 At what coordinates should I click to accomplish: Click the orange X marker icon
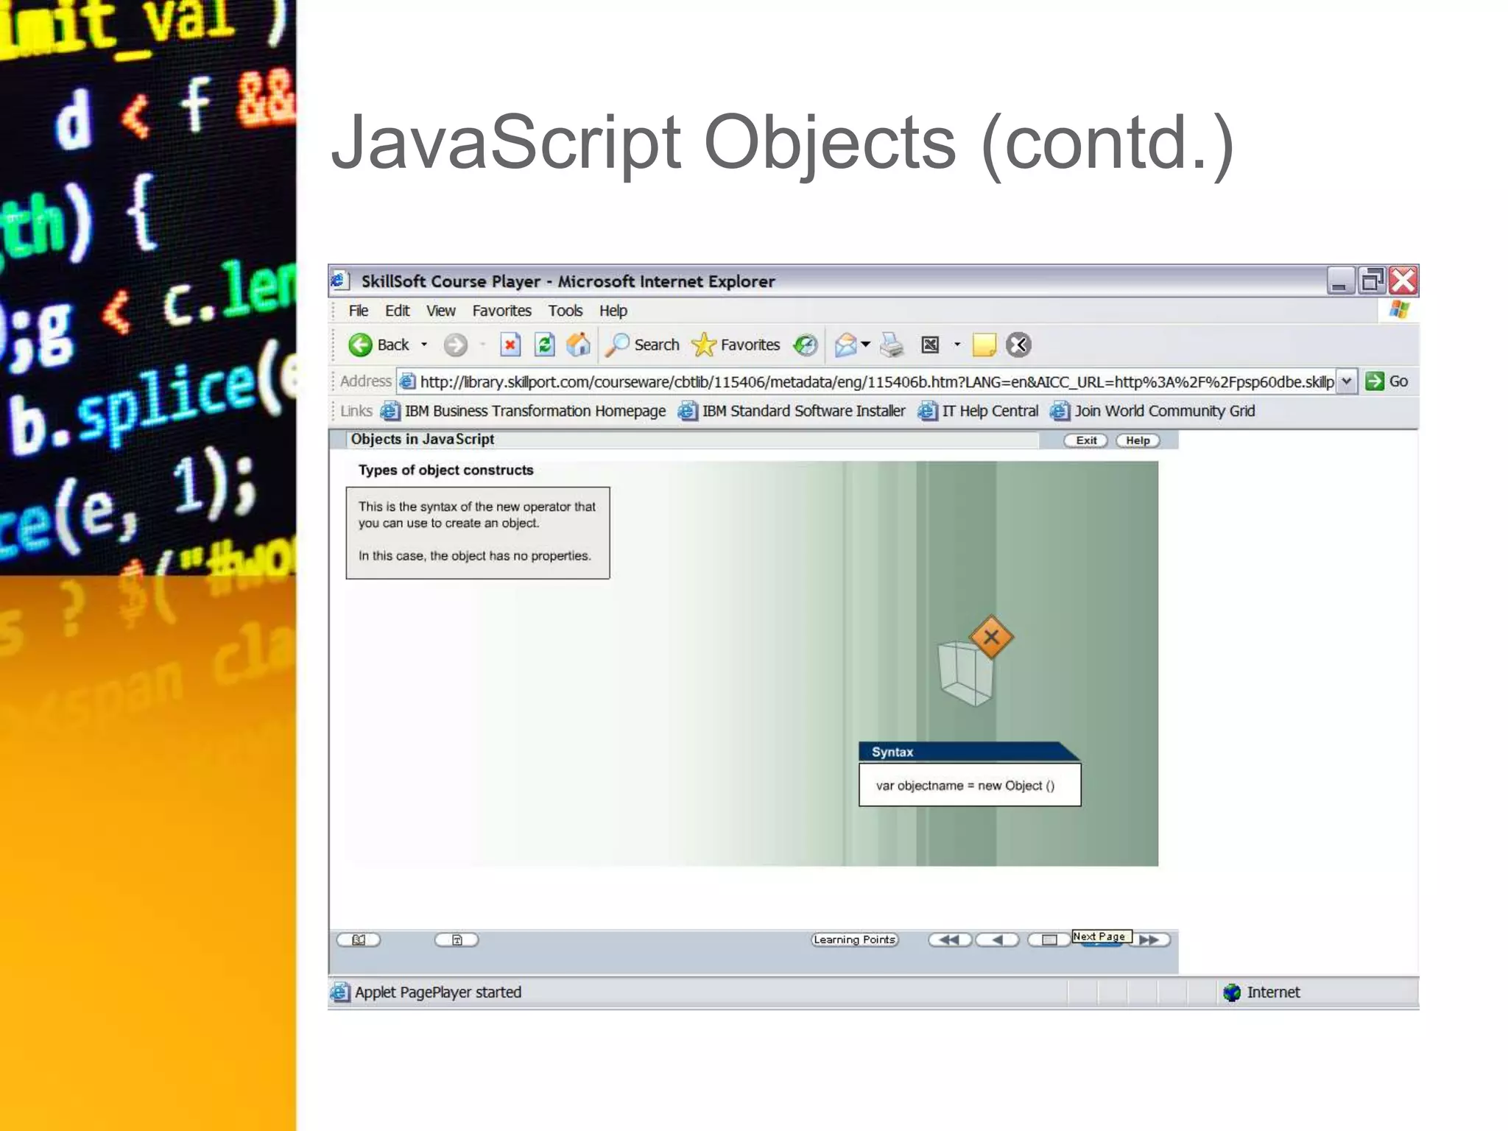(x=991, y=637)
